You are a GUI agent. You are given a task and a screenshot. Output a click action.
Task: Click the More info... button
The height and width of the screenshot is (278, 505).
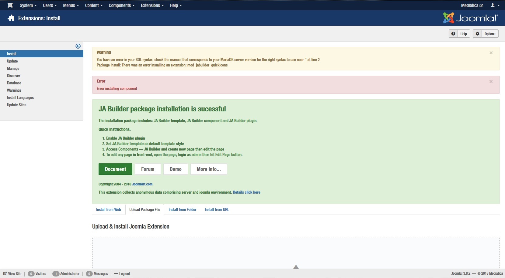[x=209, y=169]
